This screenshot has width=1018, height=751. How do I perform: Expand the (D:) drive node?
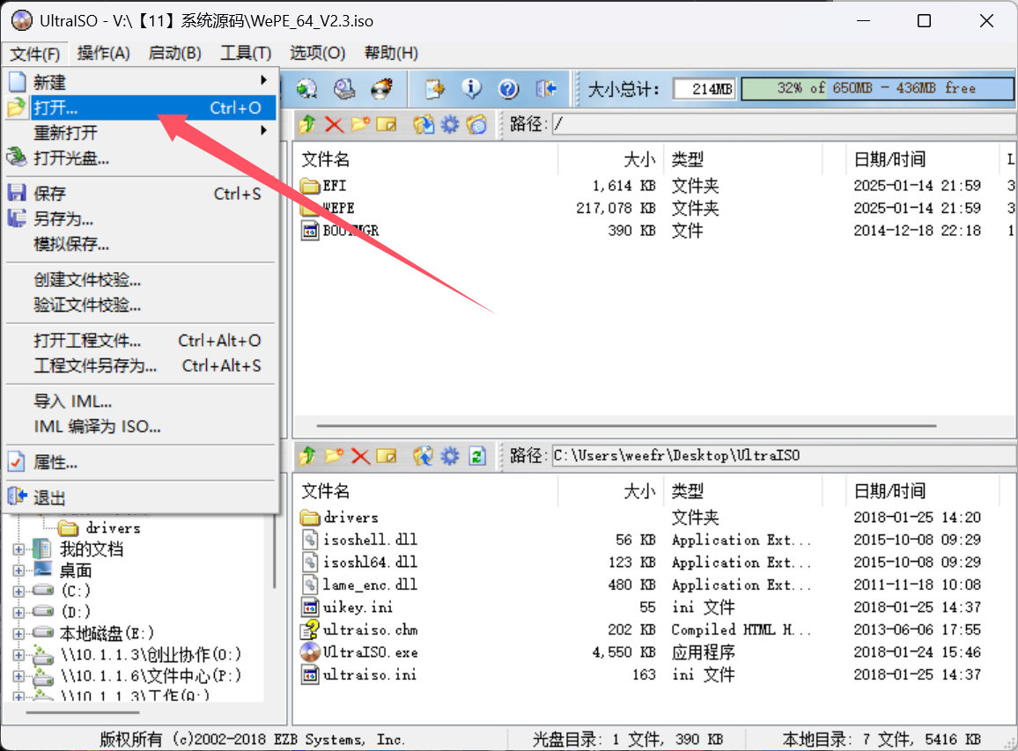point(18,612)
